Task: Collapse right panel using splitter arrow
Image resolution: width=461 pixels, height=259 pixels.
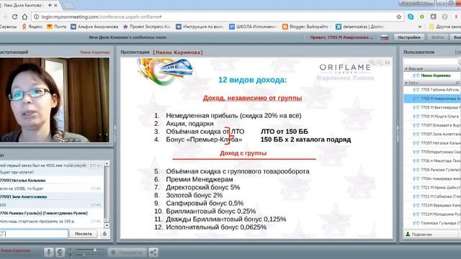Action: pos(397,129)
